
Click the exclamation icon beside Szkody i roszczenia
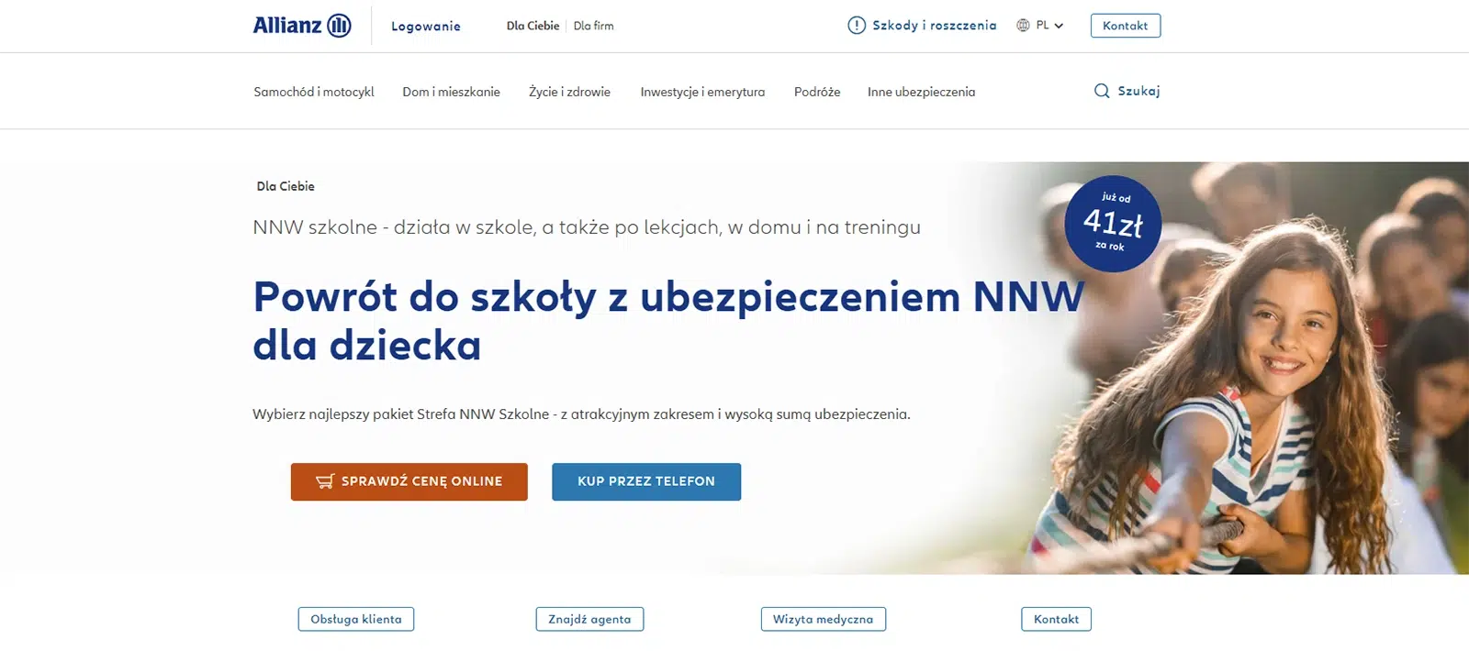pyautogui.click(x=857, y=26)
